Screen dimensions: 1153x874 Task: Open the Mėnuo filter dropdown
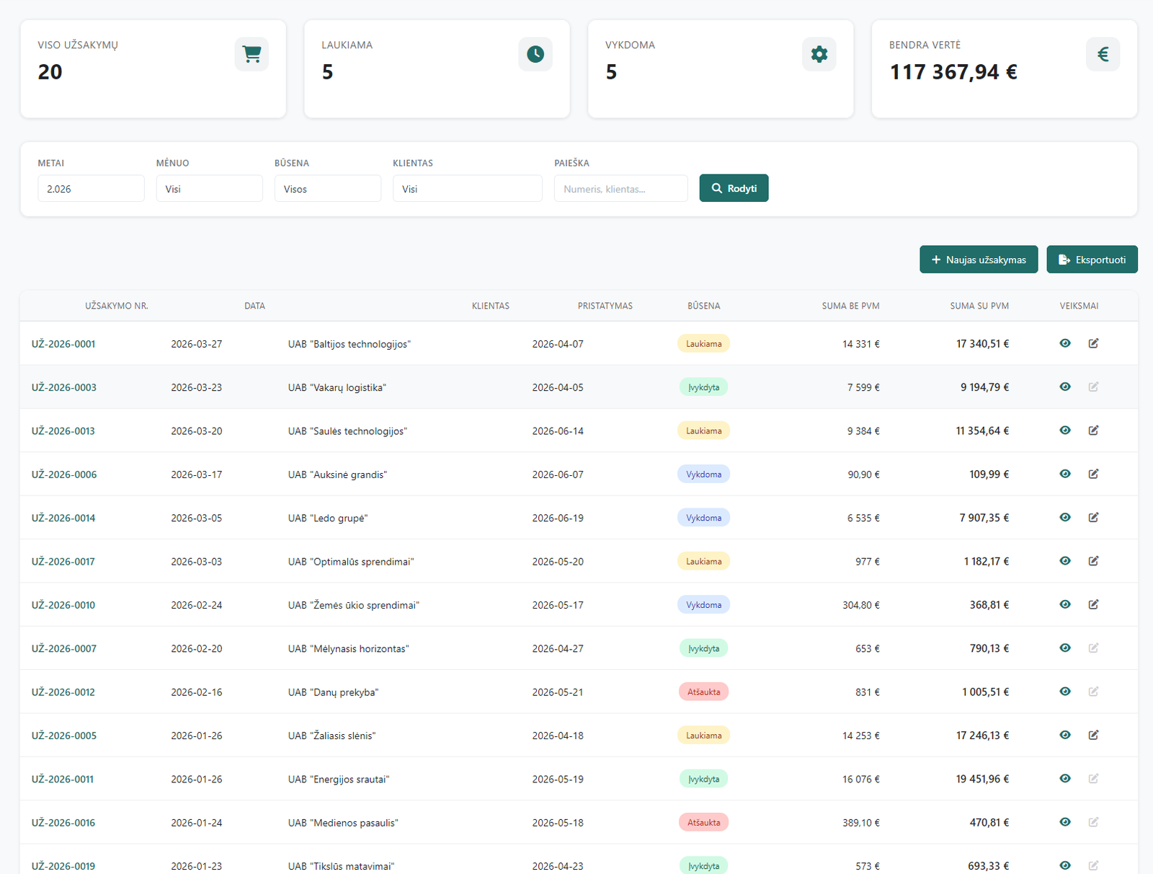click(x=209, y=189)
